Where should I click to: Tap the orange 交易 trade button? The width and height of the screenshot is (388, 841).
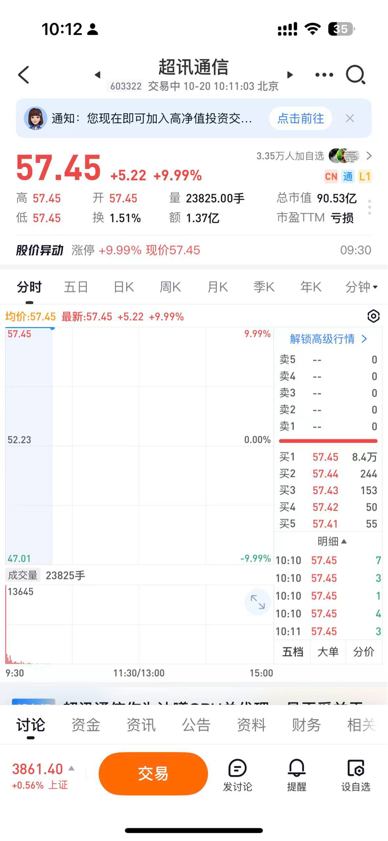pyautogui.click(x=153, y=774)
